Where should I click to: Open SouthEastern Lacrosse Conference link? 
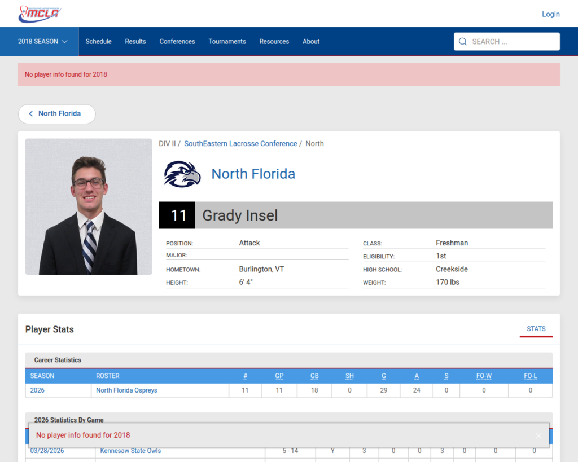click(240, 144)
